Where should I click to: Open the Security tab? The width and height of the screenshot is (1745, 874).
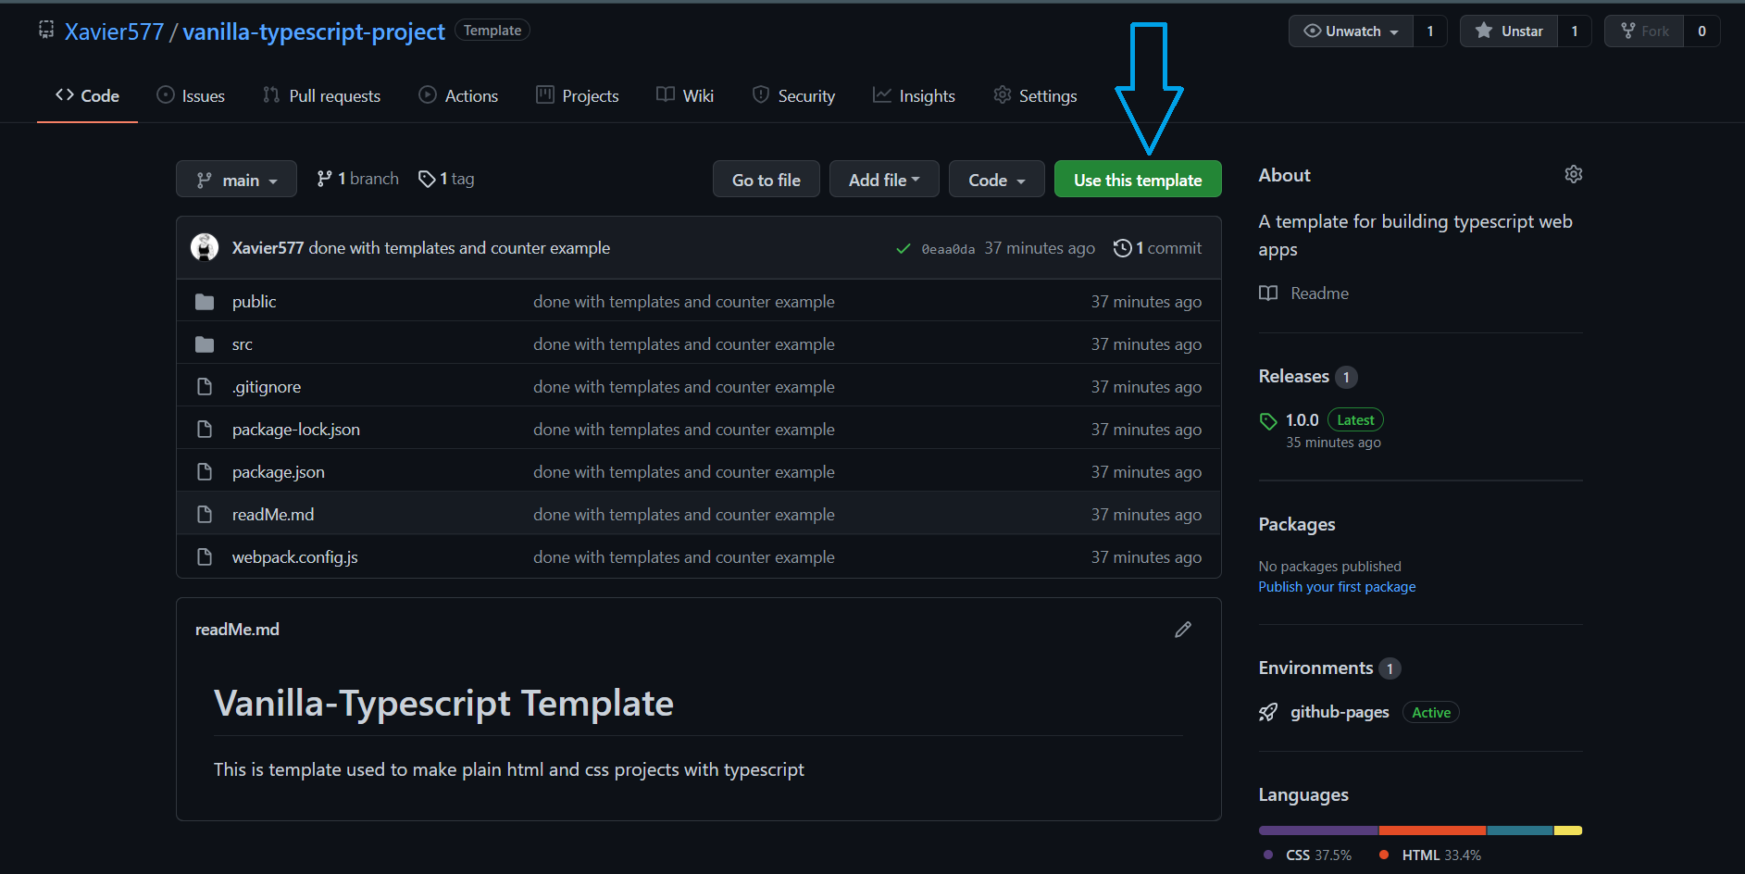(x=793, y=95)
